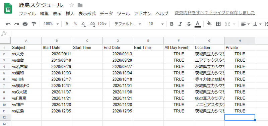Screen dimensions: 268x126
Task: Select the vsG大阪 cell
Action: (x=26, y=92)
